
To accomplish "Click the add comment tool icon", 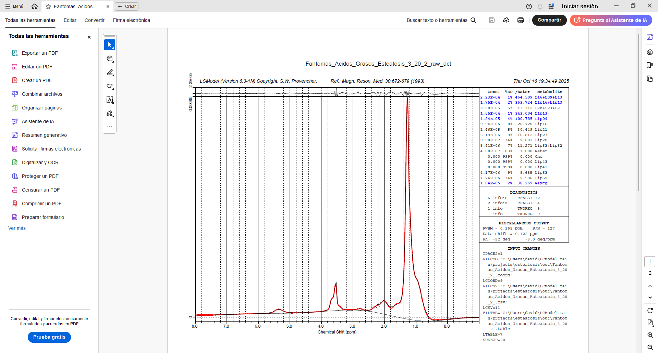I will tap(110, 59).
